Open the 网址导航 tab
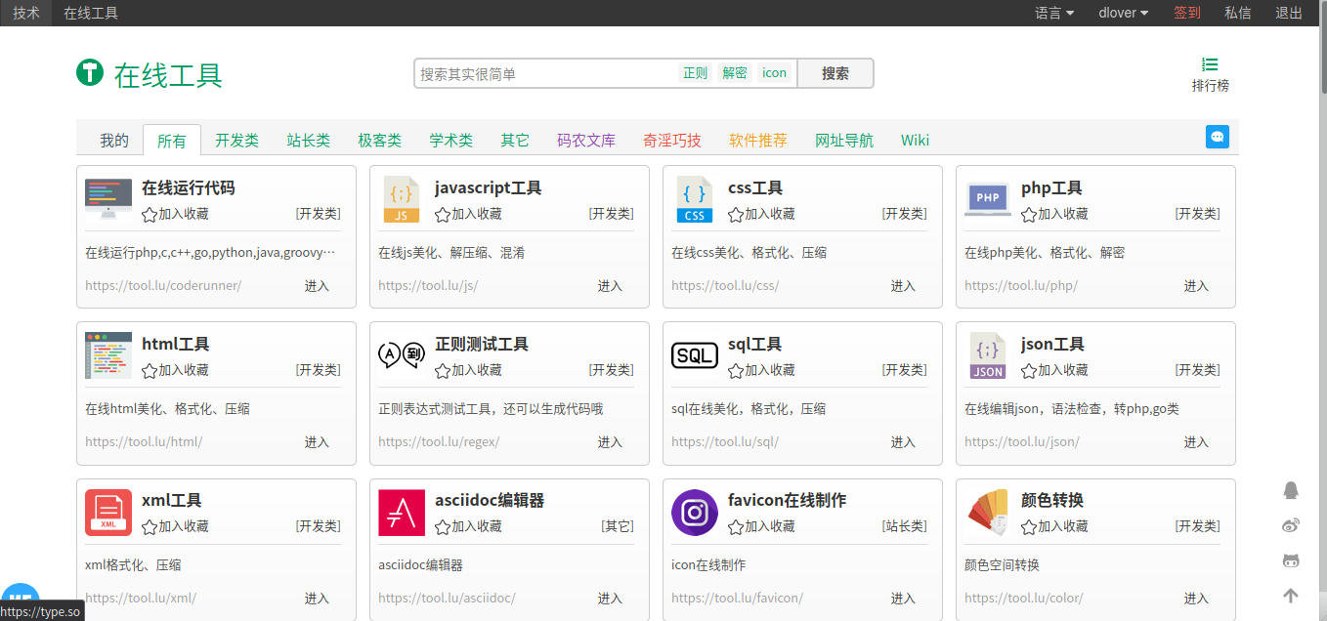This screenshot has width=1327, height=621. (x=844, y=141)
